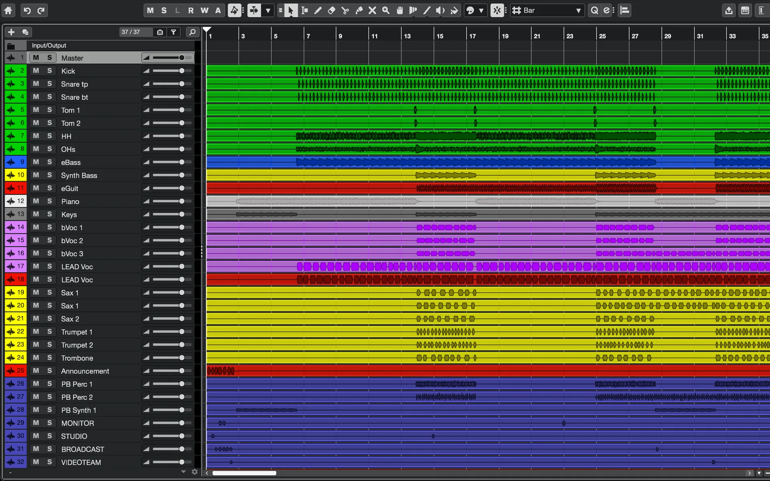Viewport: 770px width, 481px height.
Task: Open track list settings gear
Action: (x=195, y=472)
